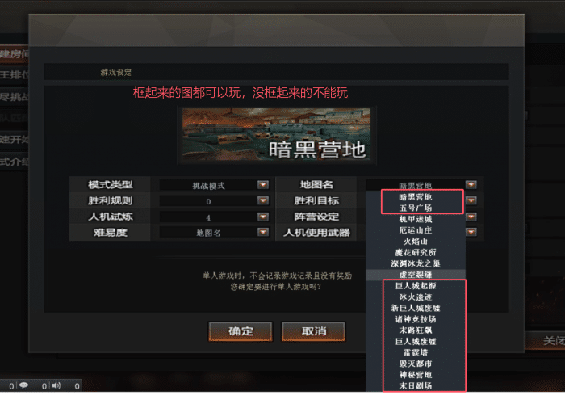The height and width of the screenshot is (404, 565).
Task: Collapse the 地图名 dropdown arrow
Action: pyautogui.click(x=471, y=185)
